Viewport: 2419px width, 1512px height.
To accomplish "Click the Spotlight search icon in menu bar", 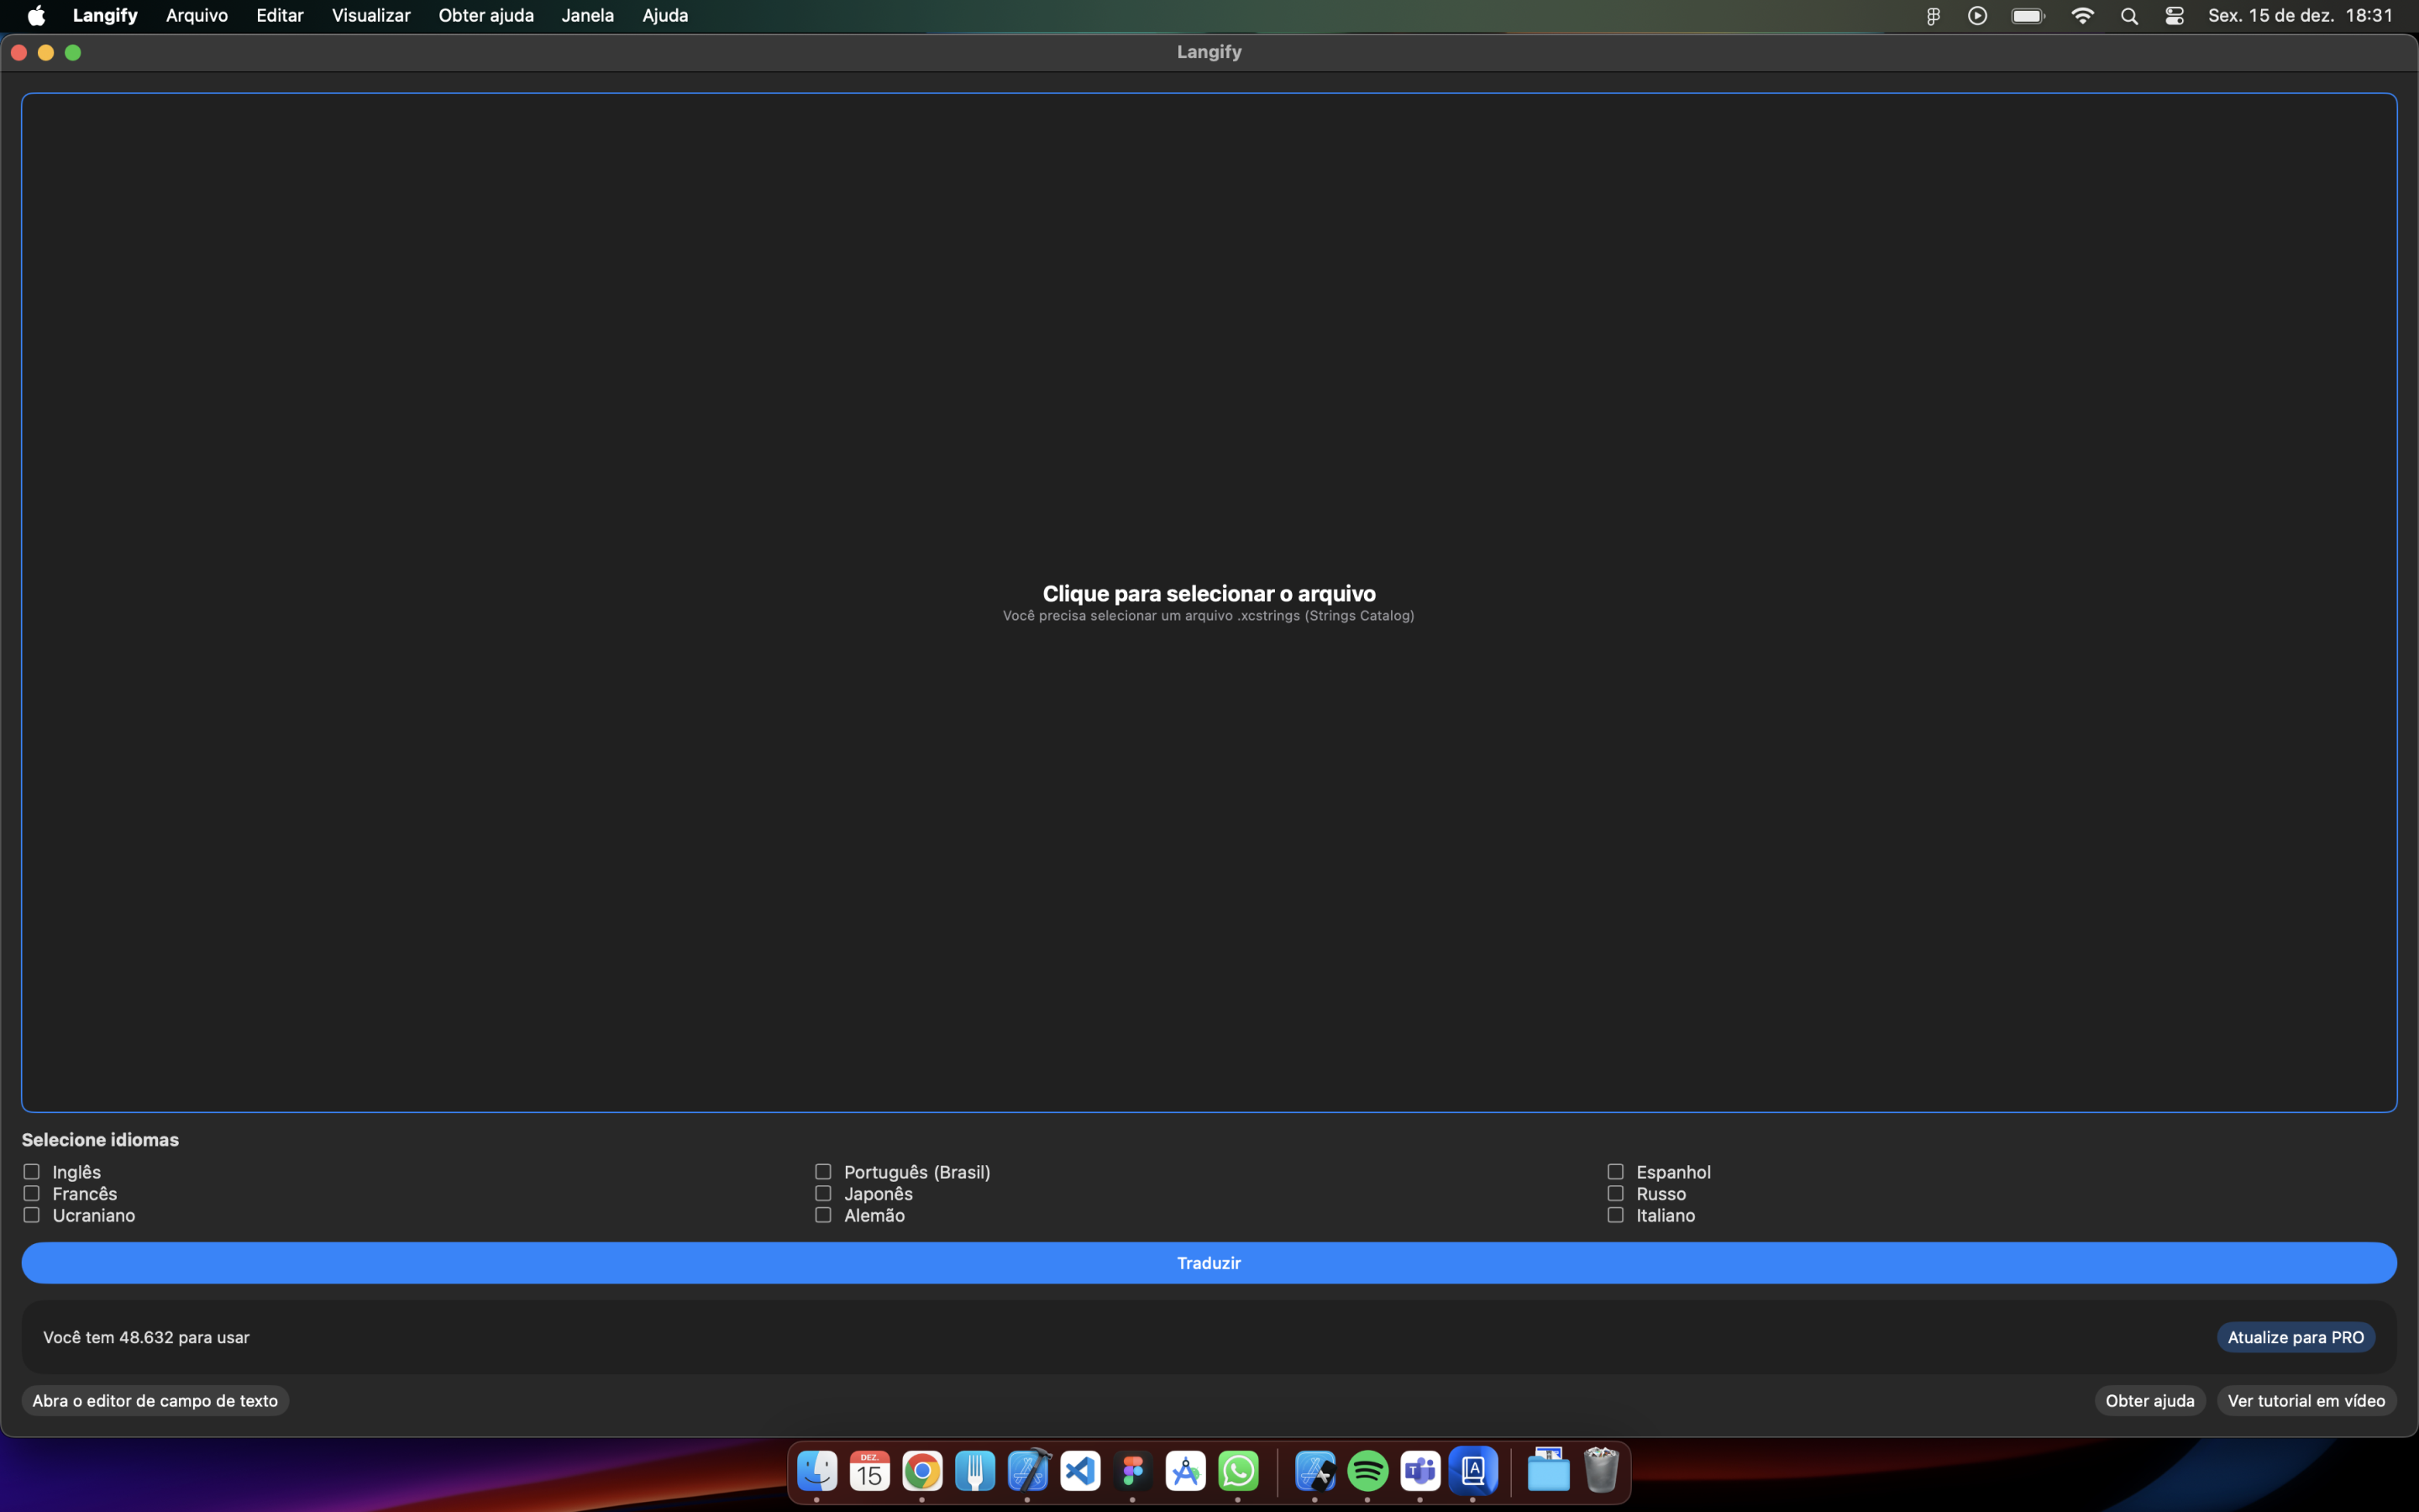I will [2129, 16].
